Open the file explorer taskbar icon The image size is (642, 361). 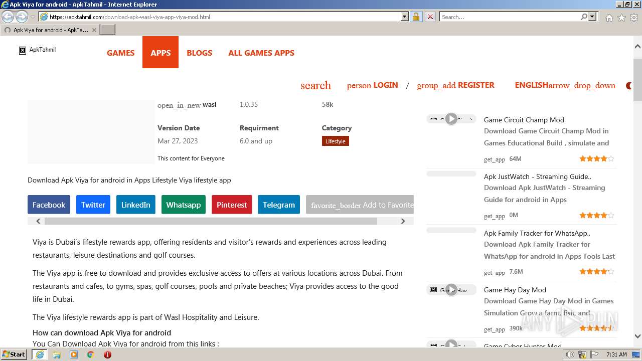pos(57,354)
